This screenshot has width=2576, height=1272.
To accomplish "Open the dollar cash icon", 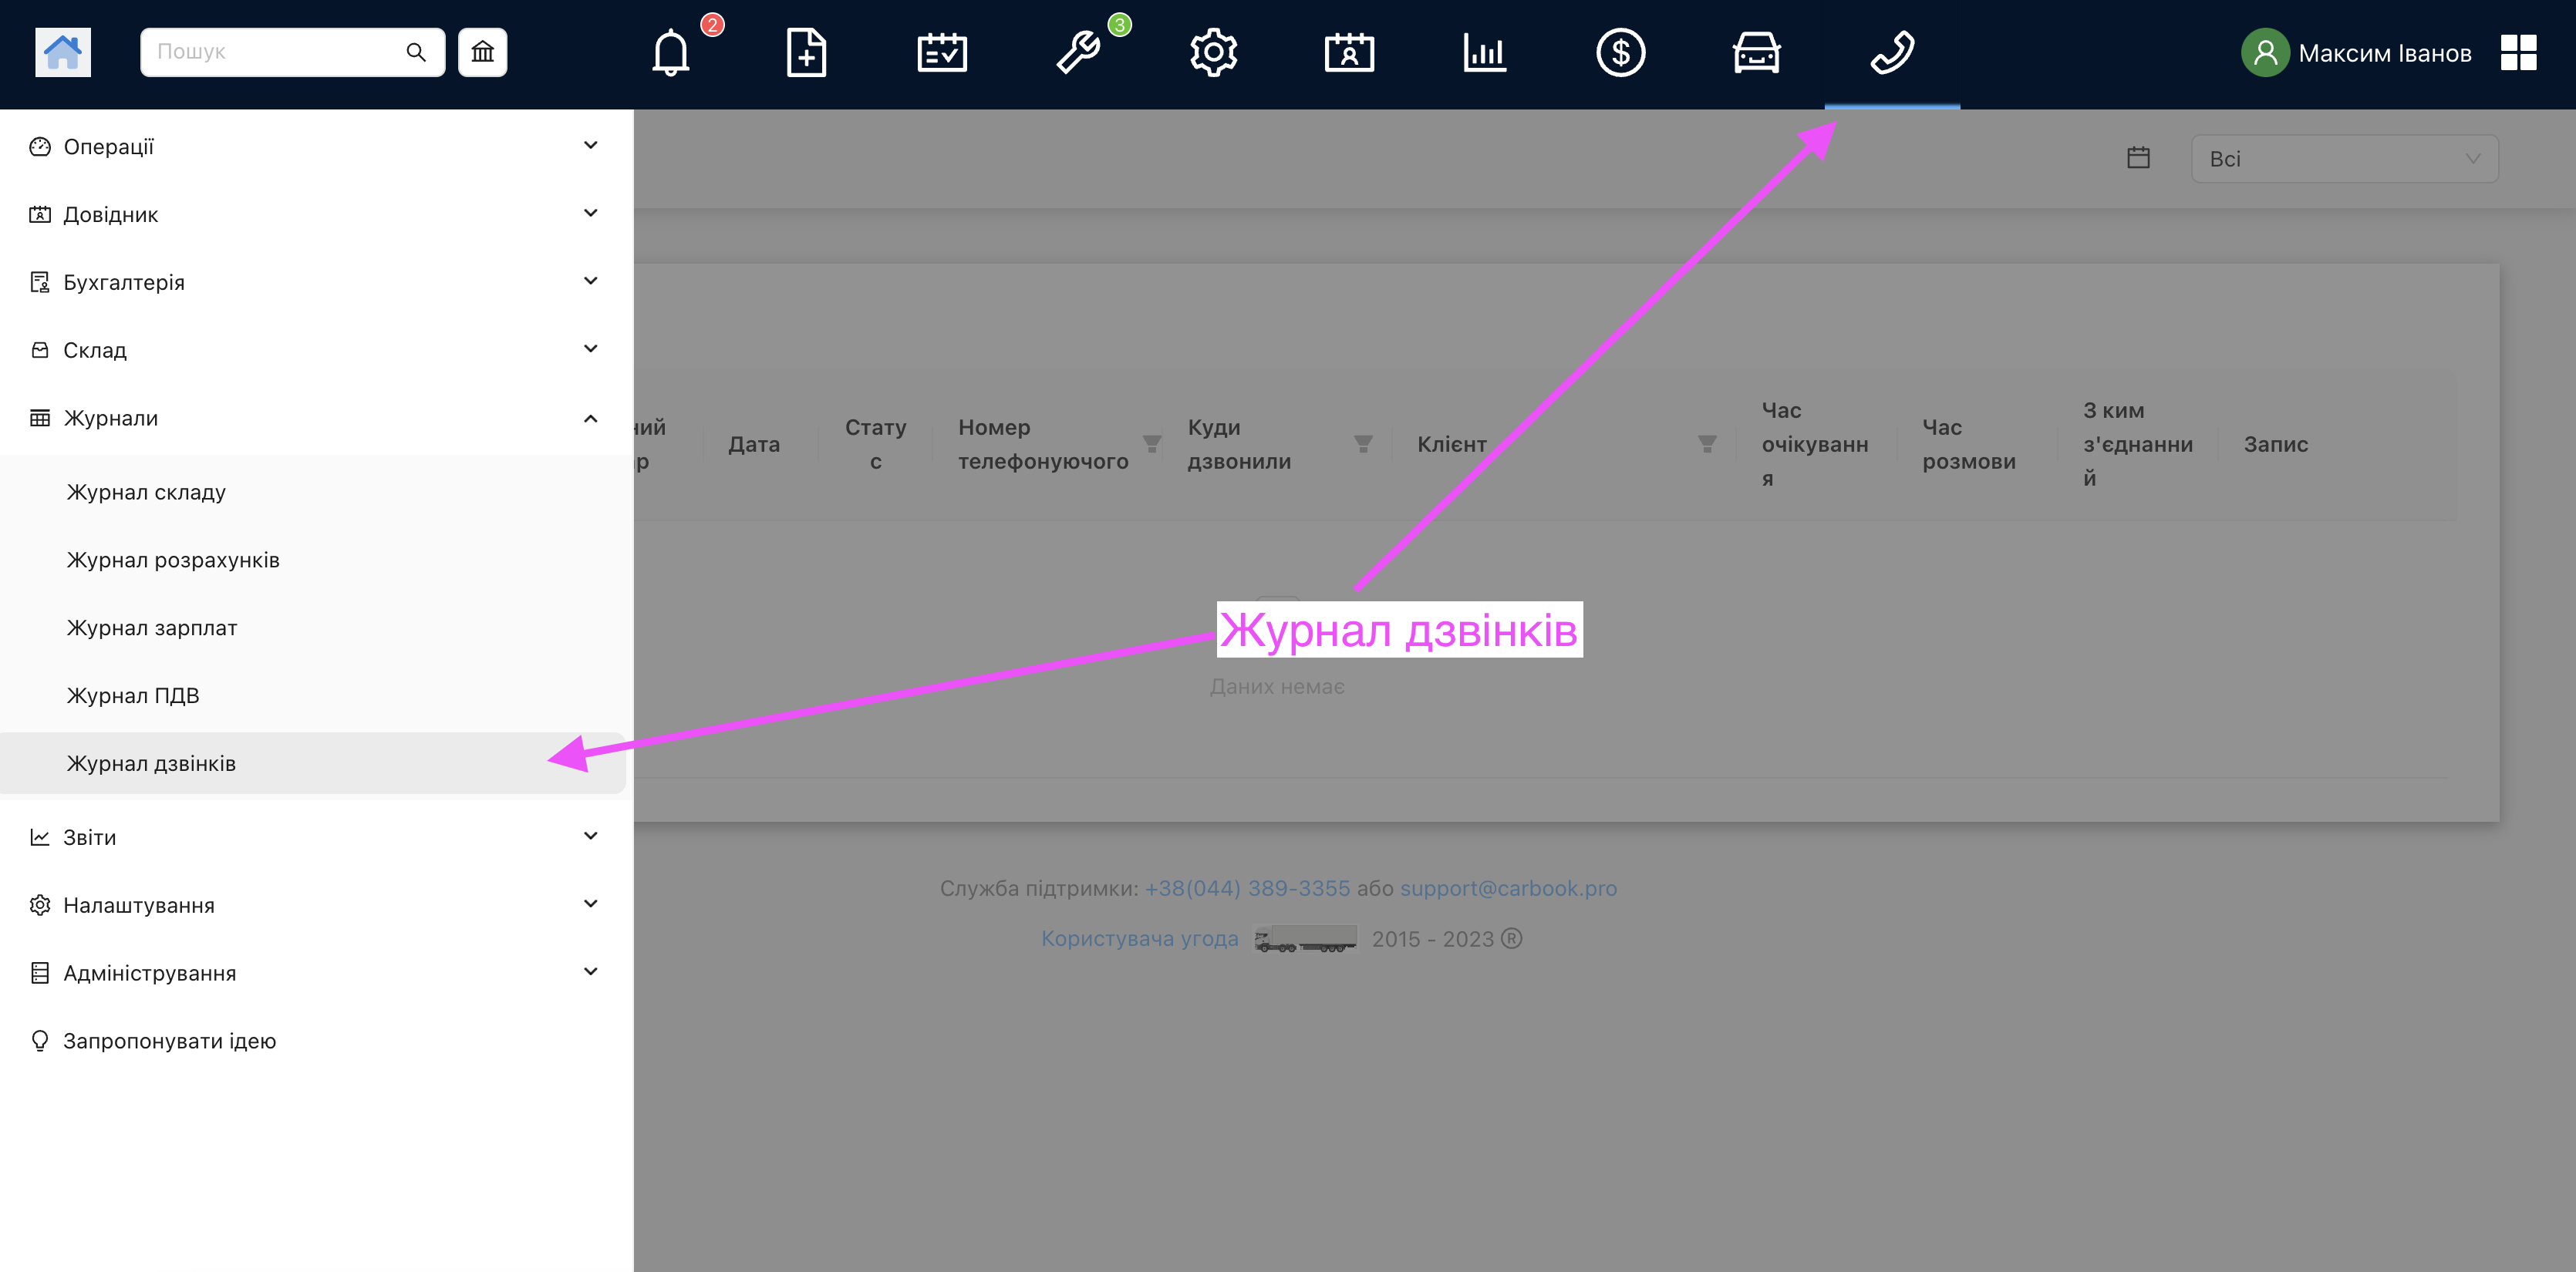I will [1620, 53].
